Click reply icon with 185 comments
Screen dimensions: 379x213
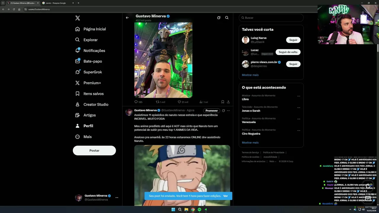(x=136, y=102)
